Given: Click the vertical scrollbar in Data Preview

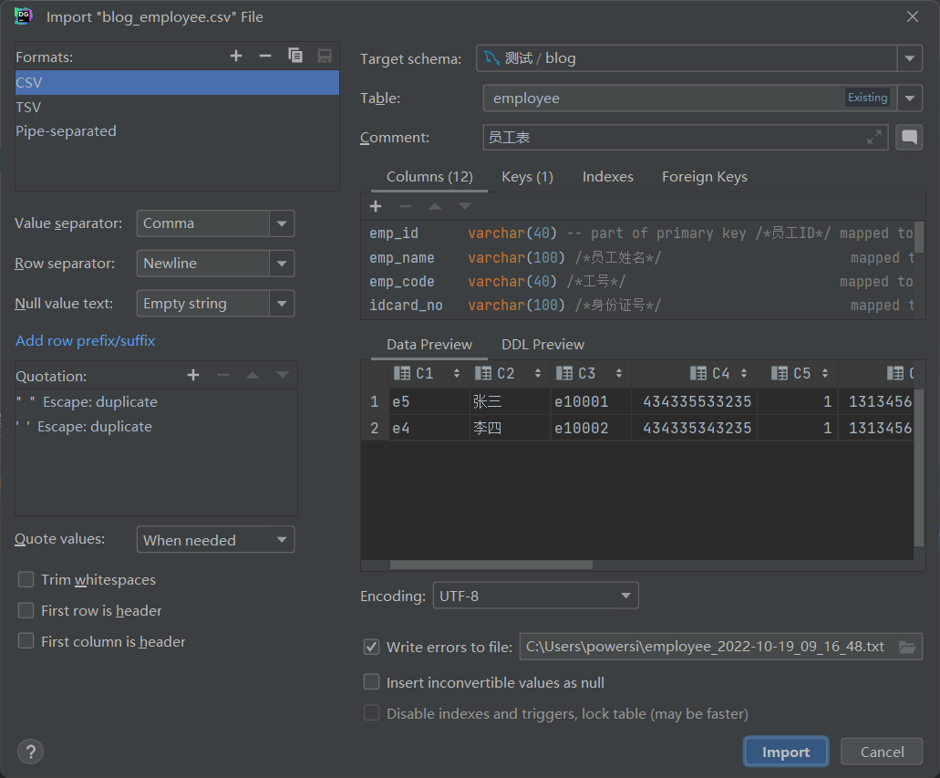Looking at the screenshot, I should (x=919, y=468).
